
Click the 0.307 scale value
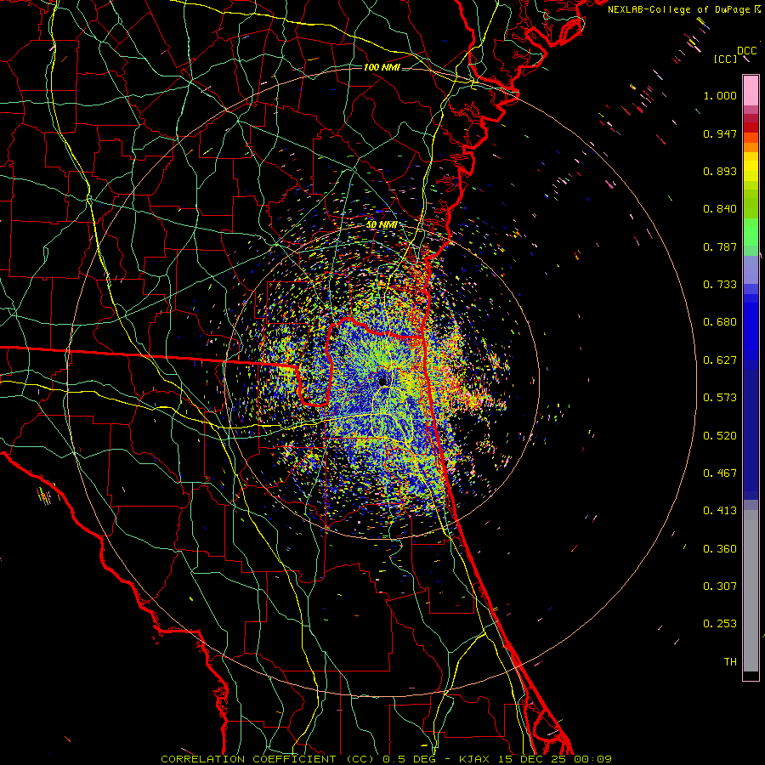click(x=720, y=586)
